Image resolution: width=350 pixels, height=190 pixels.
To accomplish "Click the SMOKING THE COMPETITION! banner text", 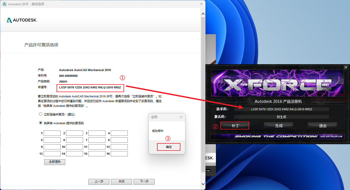I will (x=276, y=137).
